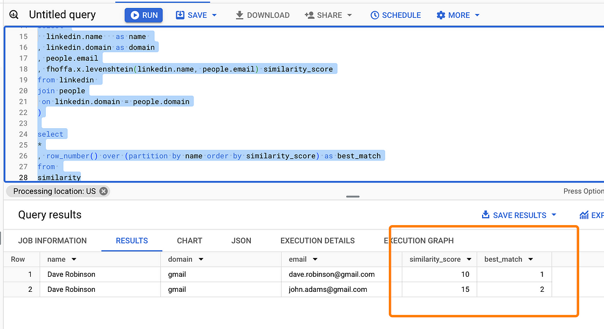Click the SHARE people icon
Screen dimensions: 604x329
point(310,15)
